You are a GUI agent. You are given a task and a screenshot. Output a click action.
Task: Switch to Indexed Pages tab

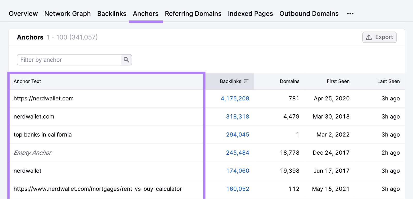point(250,14)
